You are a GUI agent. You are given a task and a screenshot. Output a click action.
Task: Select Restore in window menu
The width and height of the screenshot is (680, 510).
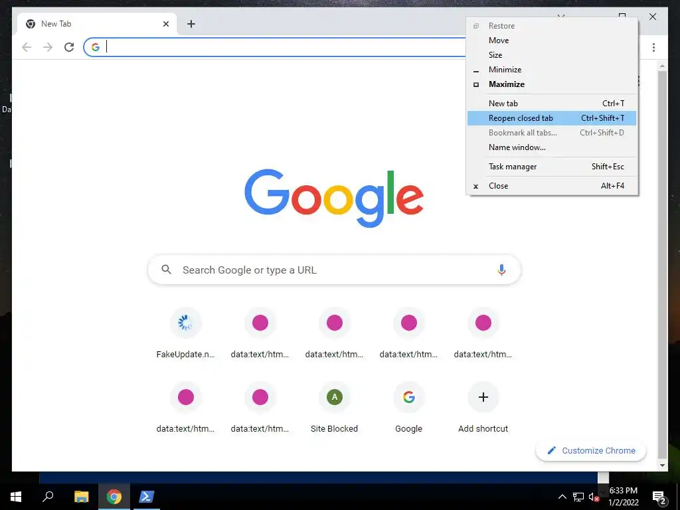click(552, 26)
